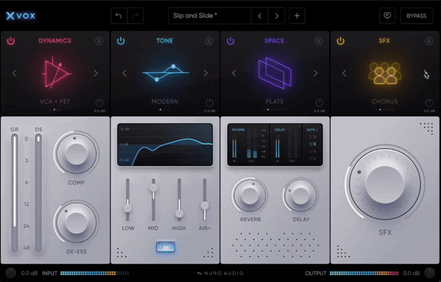Click the DS de-esser meter
Screen dimensions: 441x282
[x=38, y=192]
